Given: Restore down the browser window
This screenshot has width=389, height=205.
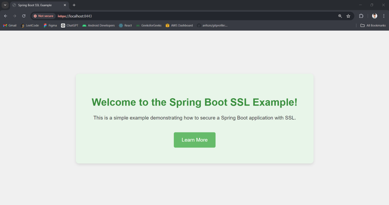Looking at the screenshot, I should tap(372, 5).
